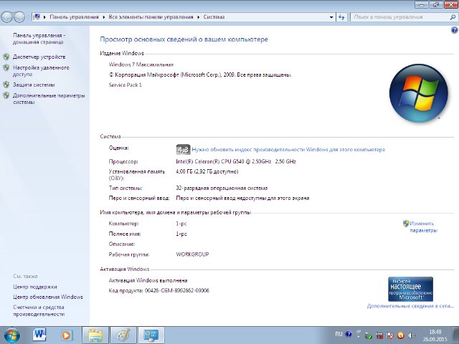
Task: Open Центр обновления Windows link
Action: tap(48, 297)
